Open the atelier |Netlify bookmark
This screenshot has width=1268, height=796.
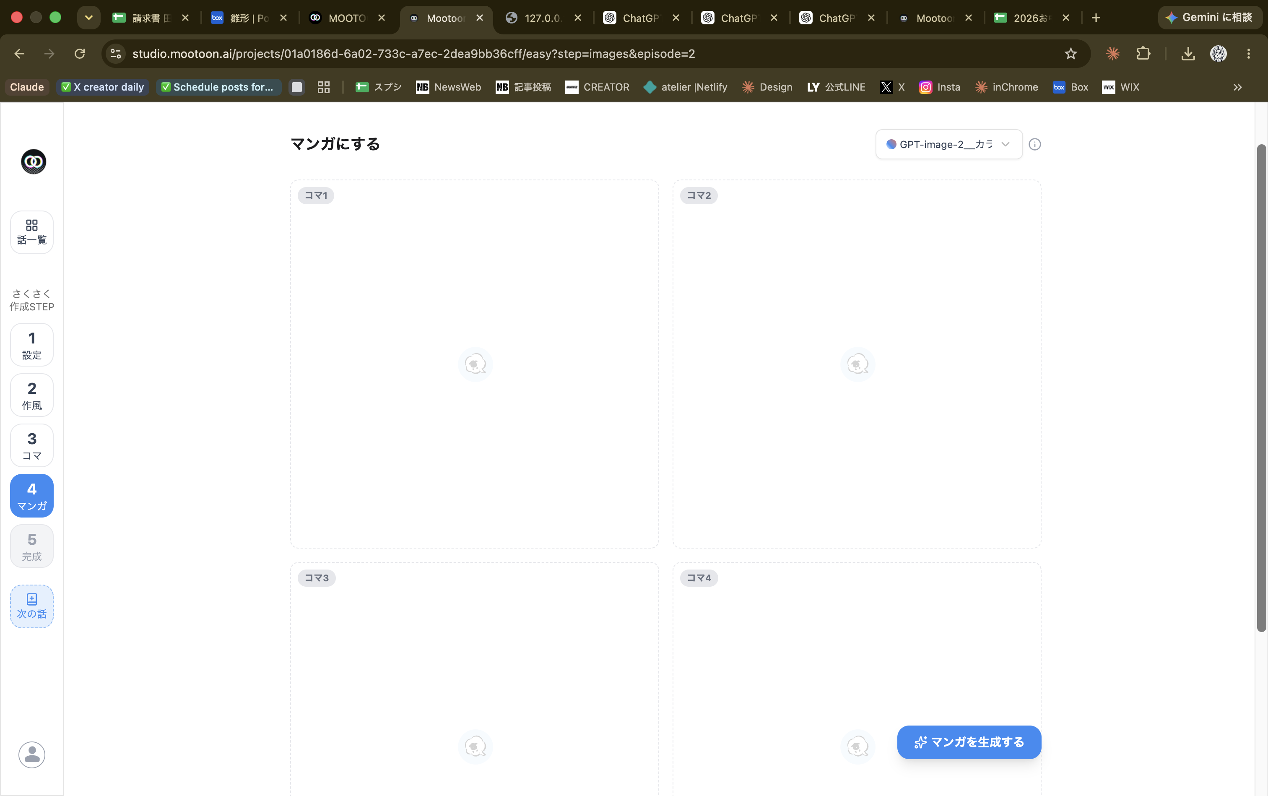point(686,87)
